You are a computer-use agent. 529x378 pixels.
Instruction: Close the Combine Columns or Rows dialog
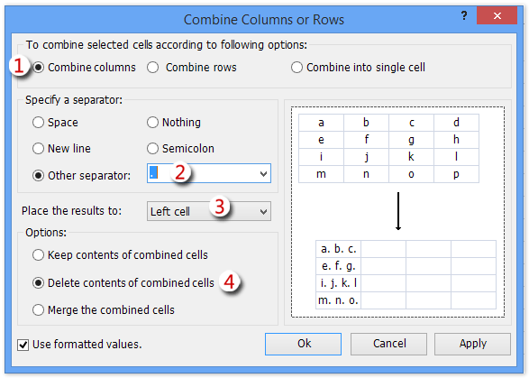(497, 15)
